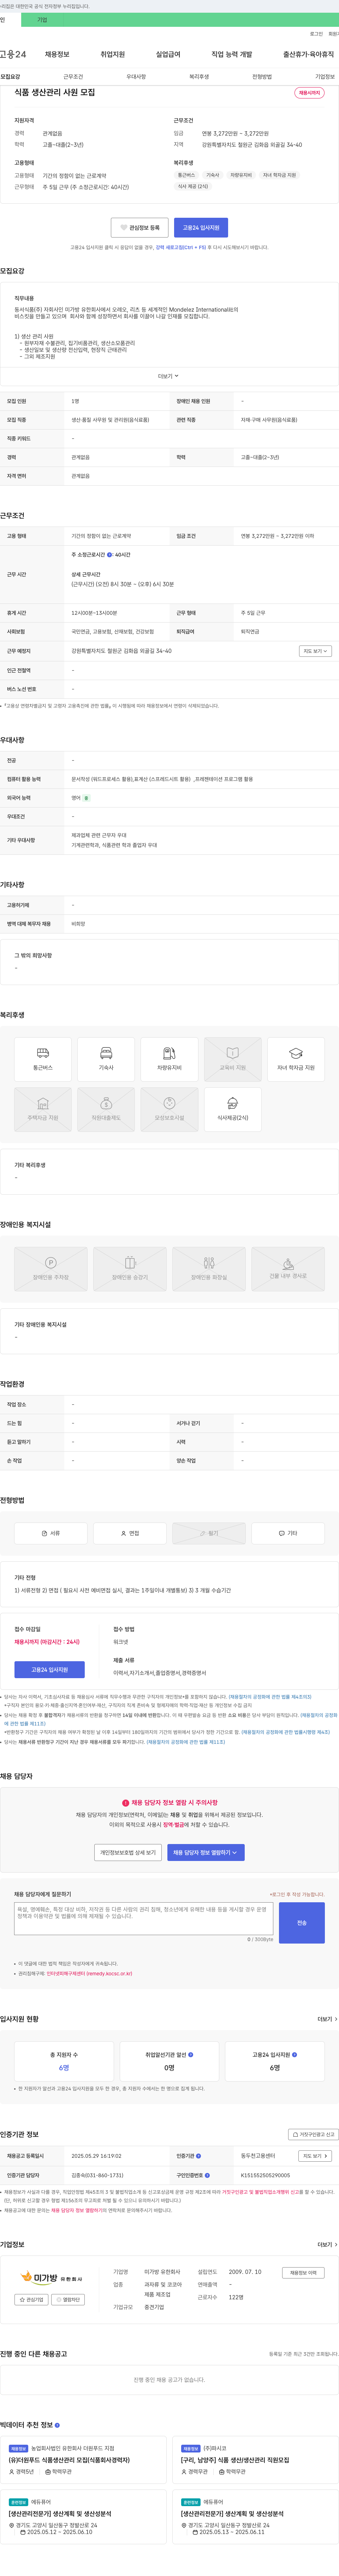Click the 거짓구인광고 신고 button
339x2576 pixels.
click(x=314, y=2134)
